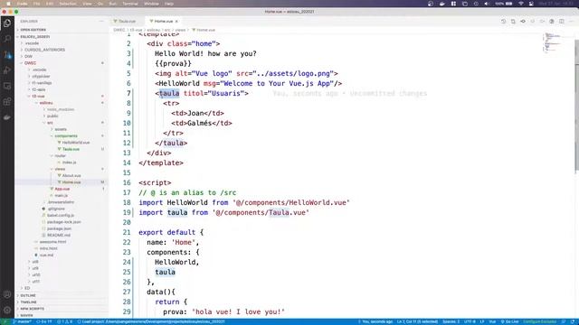Click the Vue language mode in the status bar
Image resolution: width=579 pixels, height=325 pixels.
492,321
